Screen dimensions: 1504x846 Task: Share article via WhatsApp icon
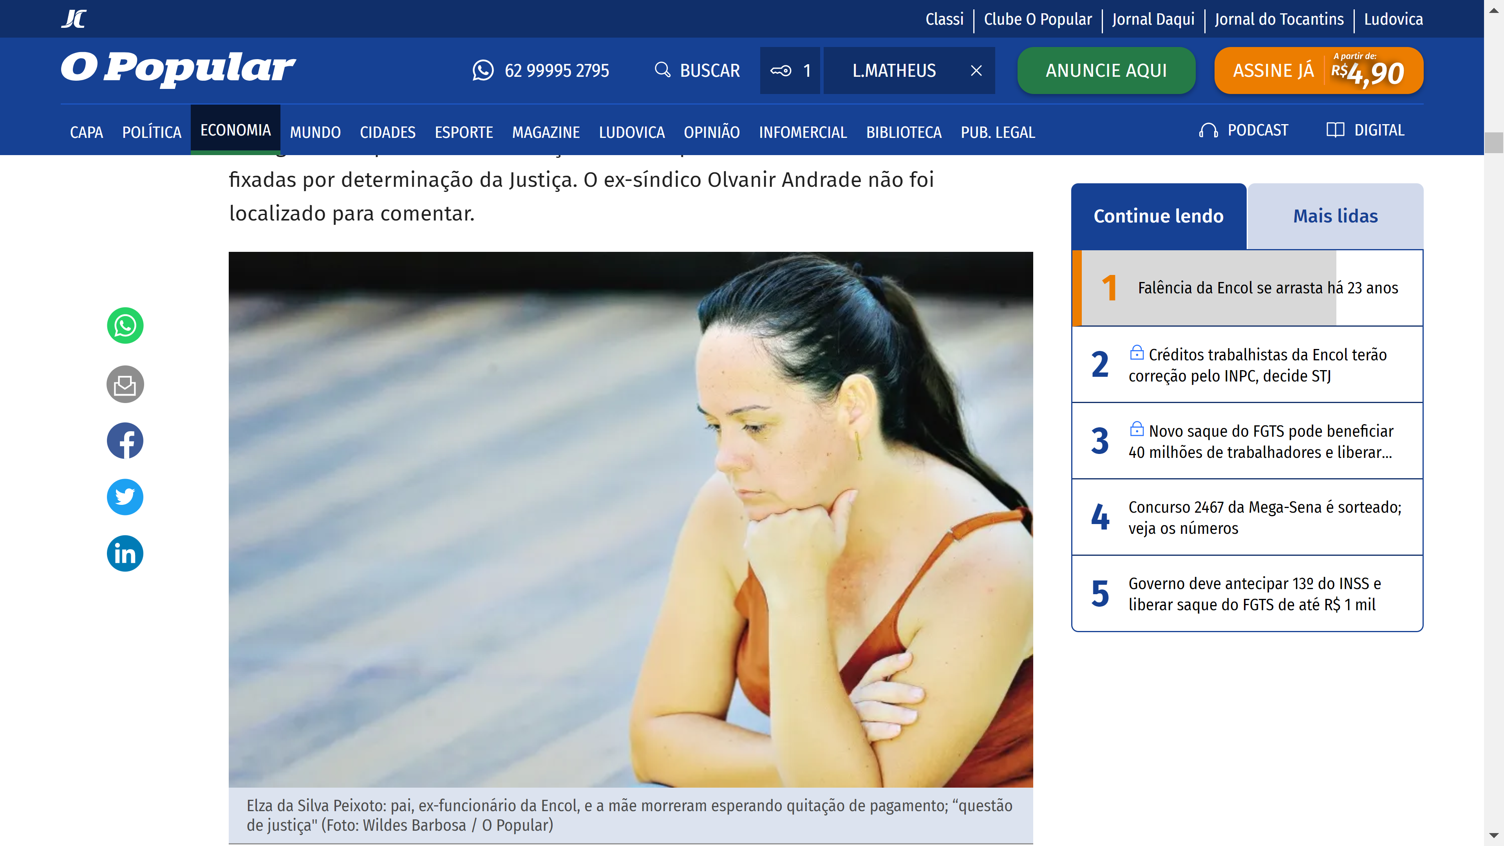[125, 325]
